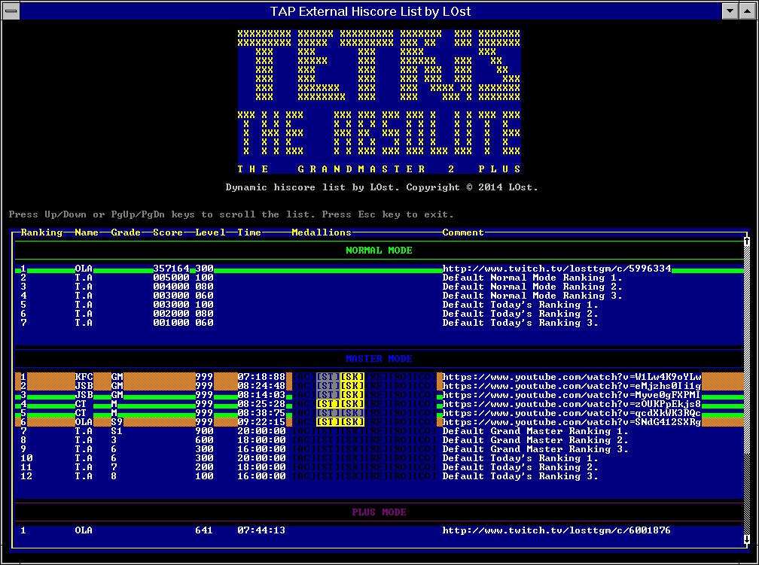Click time 08:25:28 in Master Mode
Image resolution: width=759 pixels, height=565 pixels.
(261, 404)
